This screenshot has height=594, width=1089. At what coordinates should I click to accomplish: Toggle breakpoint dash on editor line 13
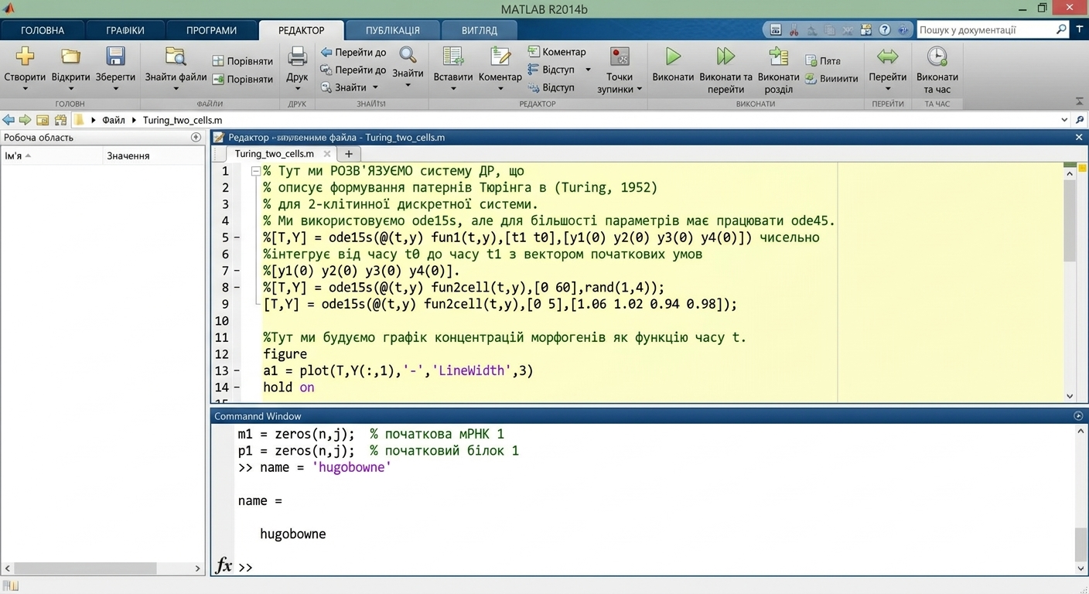[x=237, y=370]
